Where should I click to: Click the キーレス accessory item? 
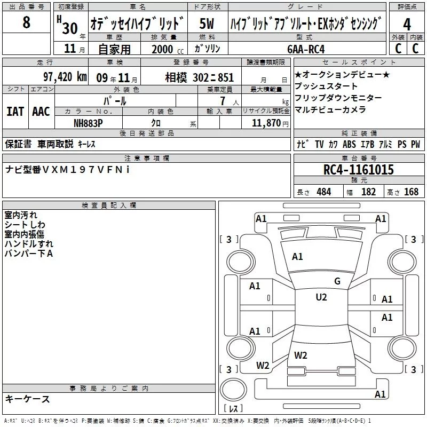pyautogui.click(x=86, y=144)
